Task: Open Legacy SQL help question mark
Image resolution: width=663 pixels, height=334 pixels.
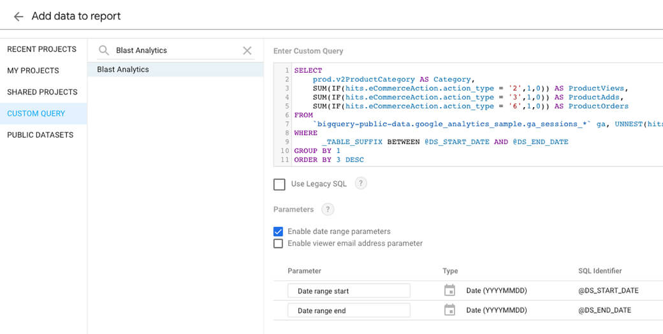Action: coord(361,184)
